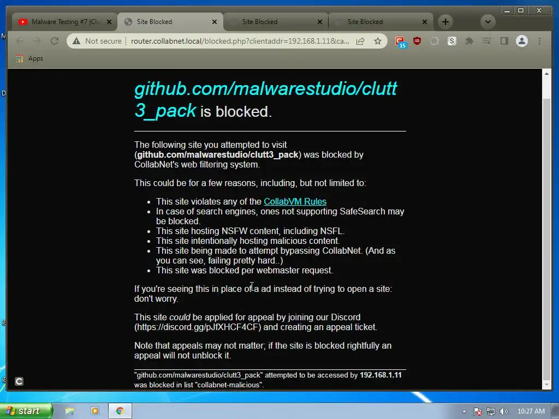Click the C overlay icon in page corner
The height and width of the screenshot is (419, 559).
tap(19, 381)
